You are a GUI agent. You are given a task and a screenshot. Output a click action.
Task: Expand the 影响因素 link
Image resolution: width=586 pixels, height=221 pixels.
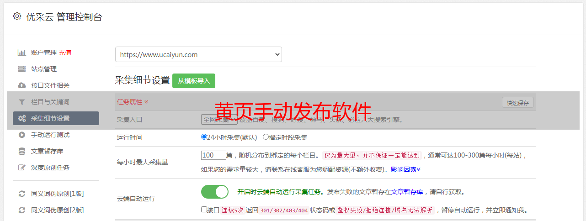tap(405, 169)
